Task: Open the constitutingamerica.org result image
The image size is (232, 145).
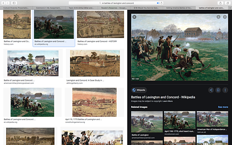Action: click(94, 102)
